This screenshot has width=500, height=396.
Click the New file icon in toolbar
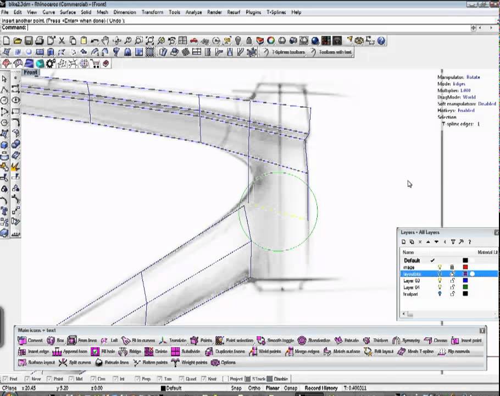click(x=7, y=41)
